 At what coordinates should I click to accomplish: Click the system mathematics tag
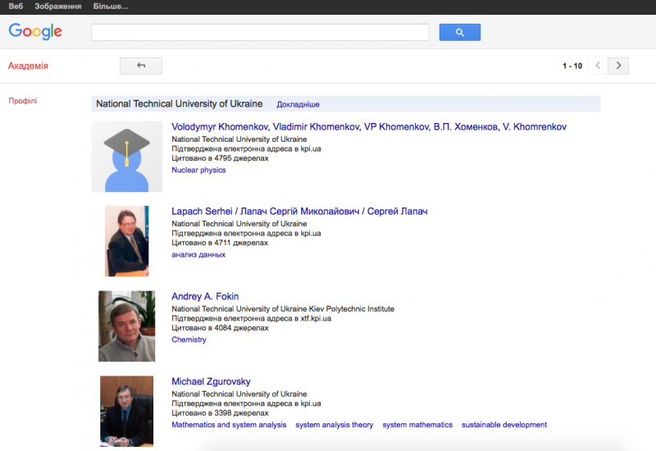click(417, 425)
